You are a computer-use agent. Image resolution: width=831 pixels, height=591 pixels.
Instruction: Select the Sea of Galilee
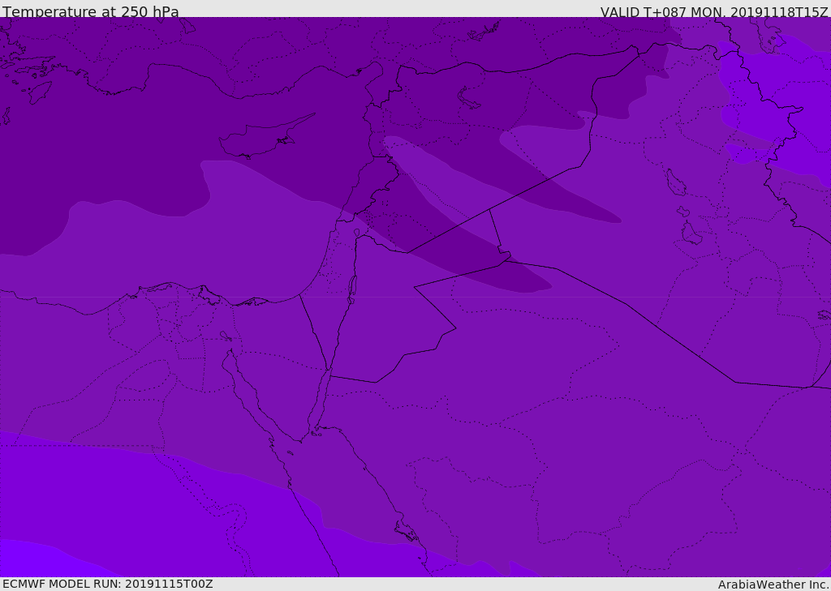pyautogui.click(x=356, y=233)
